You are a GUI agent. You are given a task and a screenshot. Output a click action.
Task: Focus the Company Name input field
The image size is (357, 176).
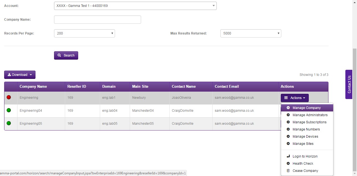[x=98, y=20]
